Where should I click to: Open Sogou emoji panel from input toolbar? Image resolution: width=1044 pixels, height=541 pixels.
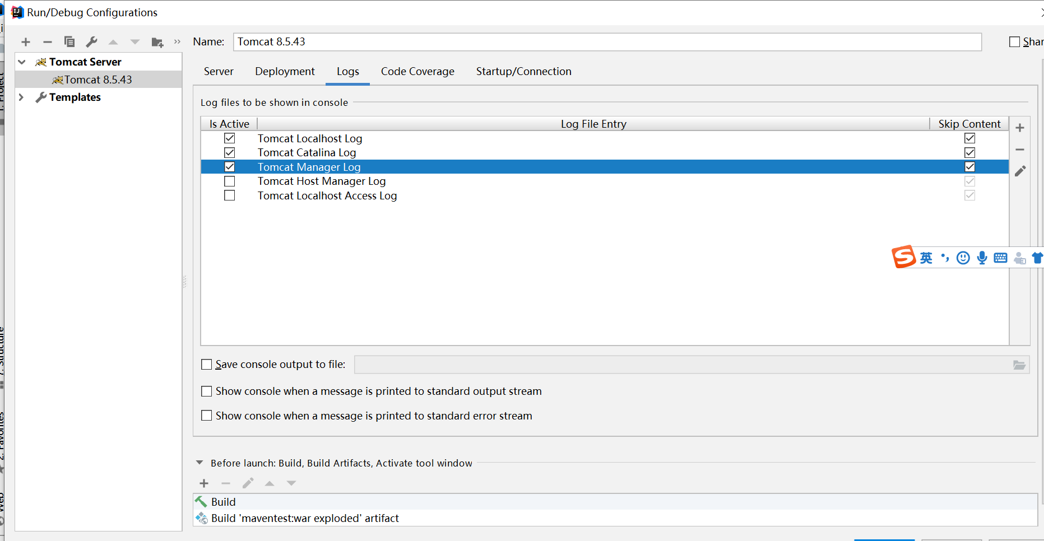(963, 258)
